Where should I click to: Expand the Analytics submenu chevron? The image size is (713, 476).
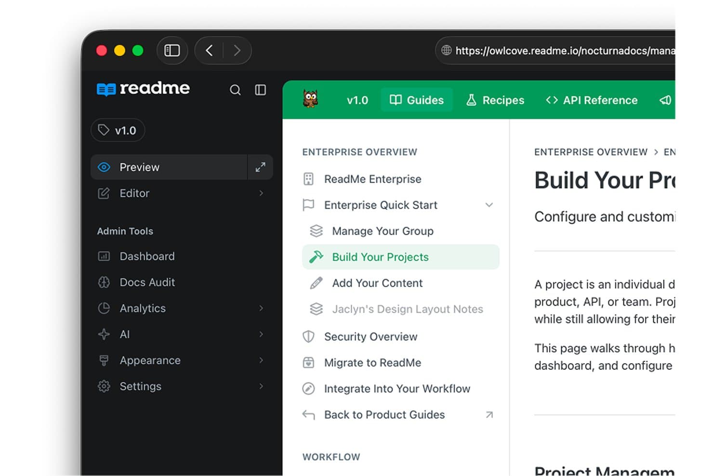click(x=261, y=309)
